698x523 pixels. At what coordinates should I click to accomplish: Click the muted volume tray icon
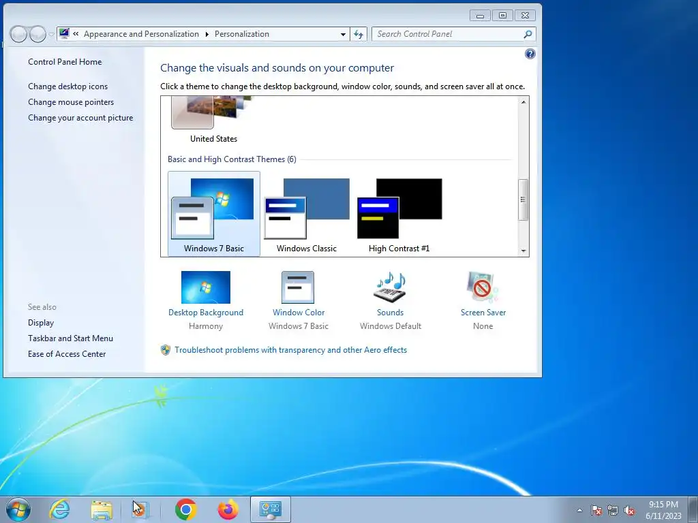[629, 510]
